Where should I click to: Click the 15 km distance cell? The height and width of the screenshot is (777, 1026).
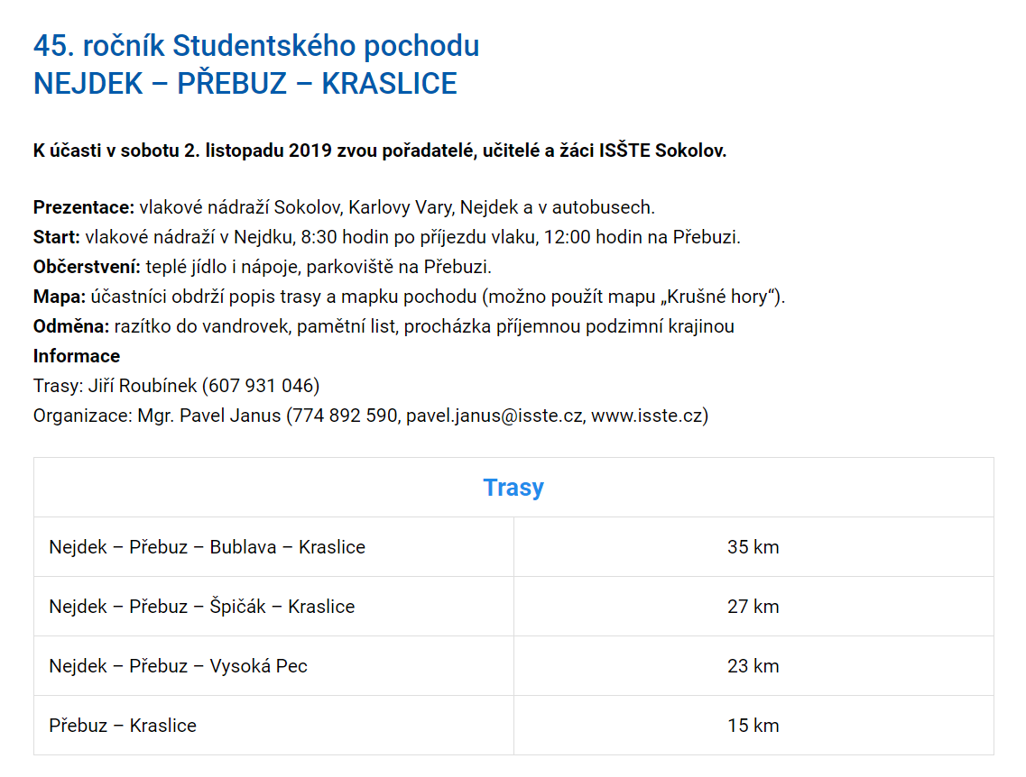pyautogui.click(x=753, y=726)
